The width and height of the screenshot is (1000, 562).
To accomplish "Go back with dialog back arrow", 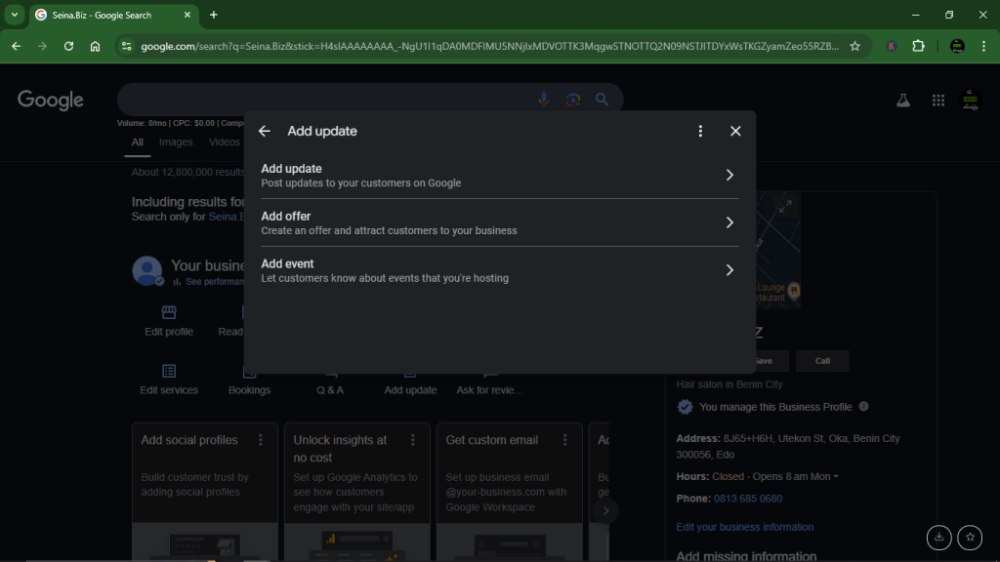I will (x=264, y=130).
